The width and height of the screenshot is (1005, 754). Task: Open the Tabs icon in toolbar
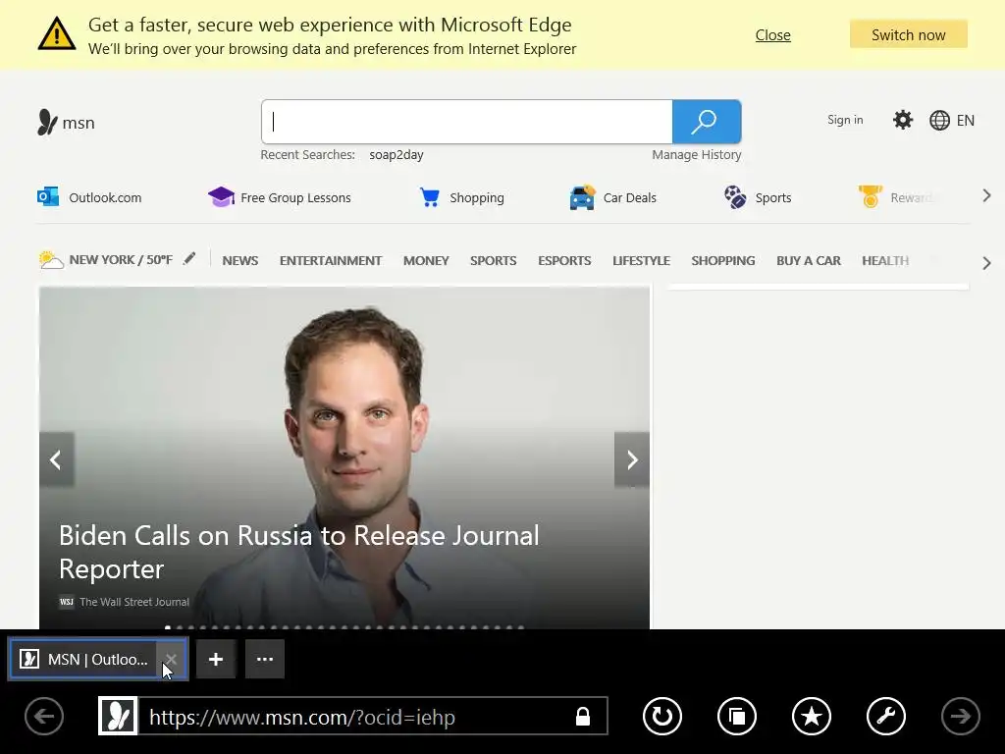[x=736, y=716]
